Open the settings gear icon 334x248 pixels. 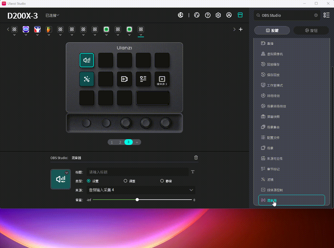(x=218, y=15)
